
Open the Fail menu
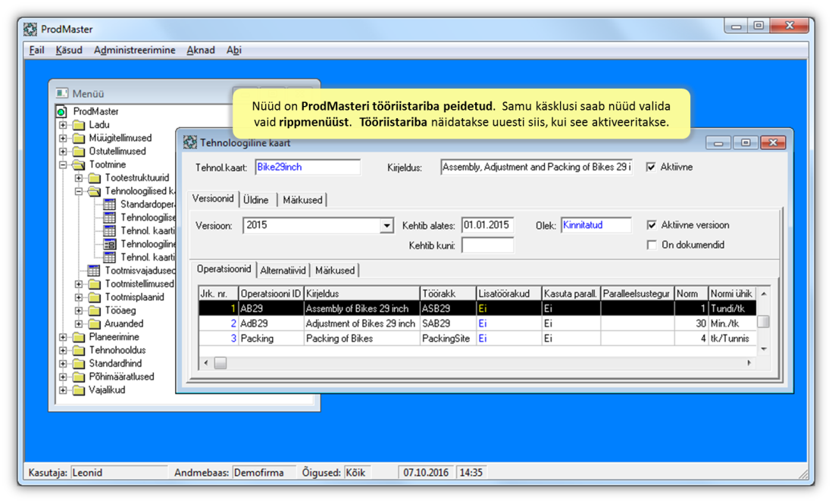(36, 50)
